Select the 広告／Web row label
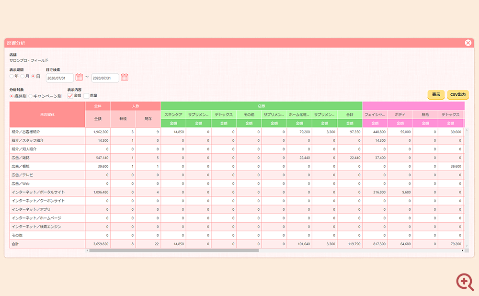Image resolution: width=479 pixels, height=296 pixels. pos(21,183)
